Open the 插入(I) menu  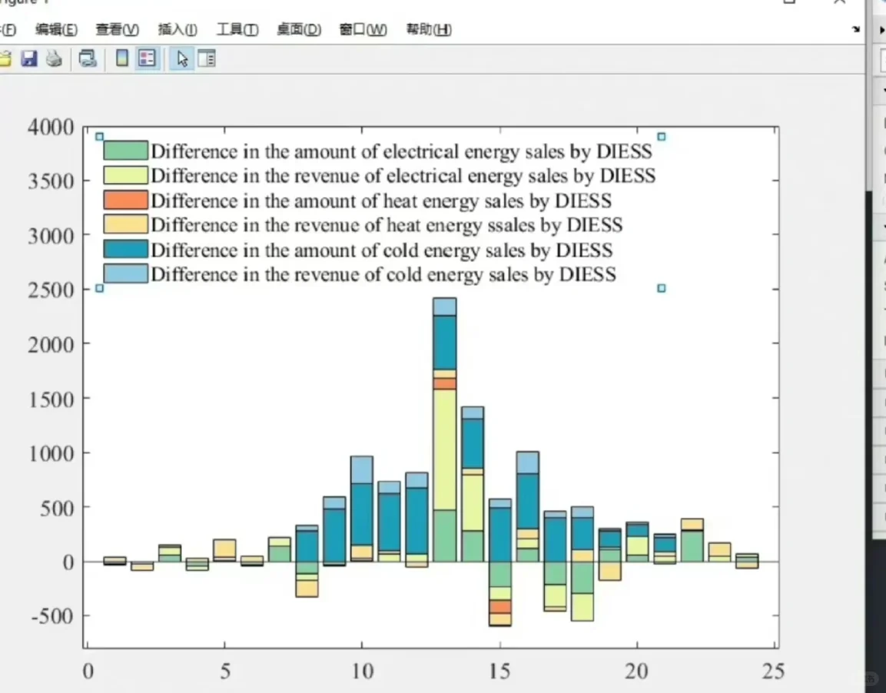(x=178, y=29)
